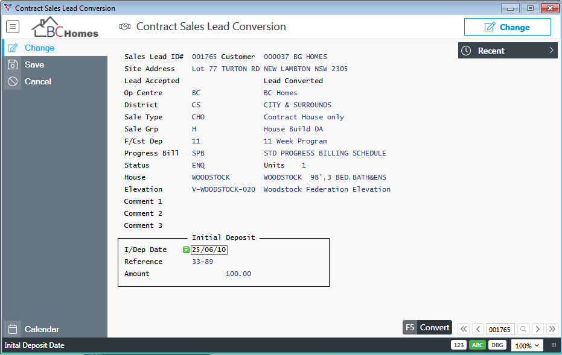Click the I/Dep Date input field

tap(209, 250)
